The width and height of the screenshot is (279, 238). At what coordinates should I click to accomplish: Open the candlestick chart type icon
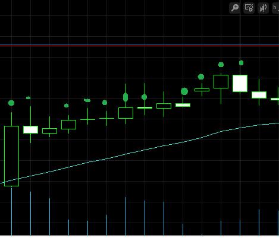pos(263,8)
